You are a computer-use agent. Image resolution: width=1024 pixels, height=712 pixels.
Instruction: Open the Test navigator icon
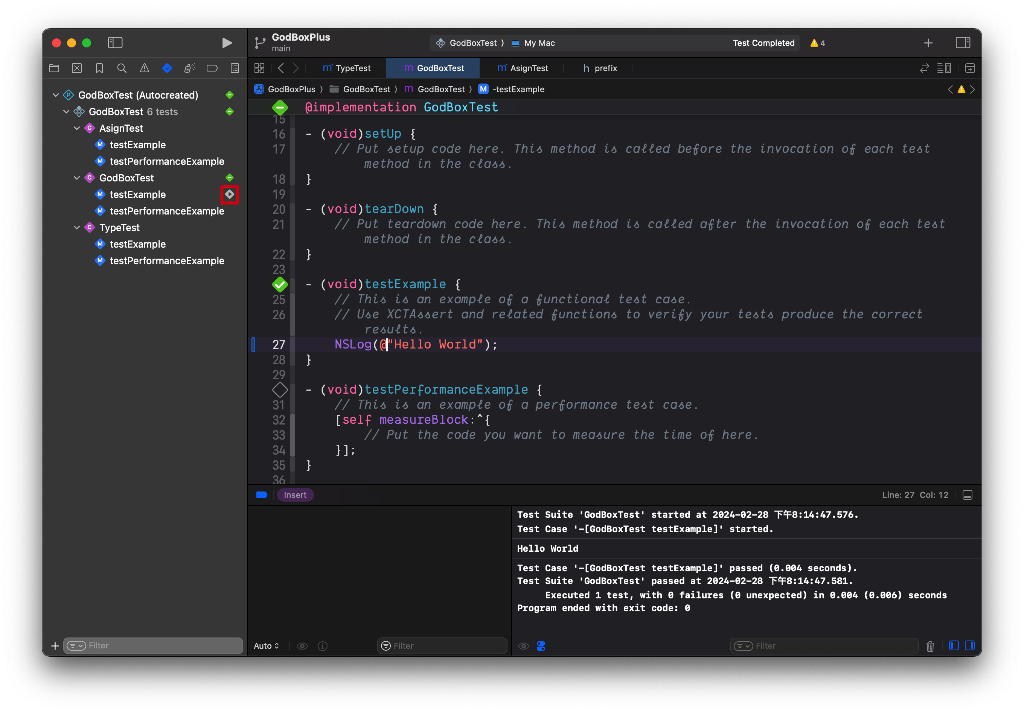point(167,68)
